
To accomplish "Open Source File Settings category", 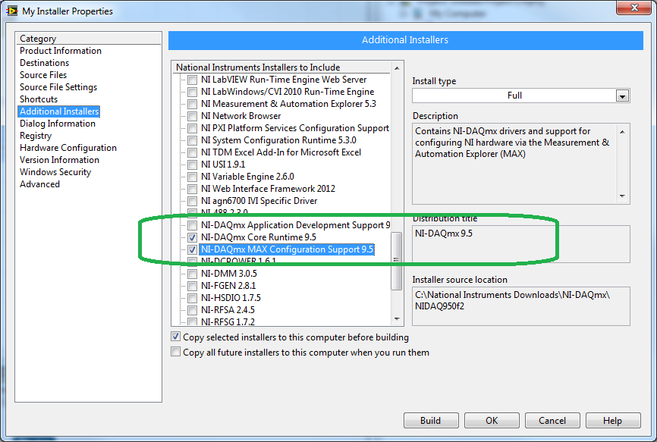I will pos(58,87).
